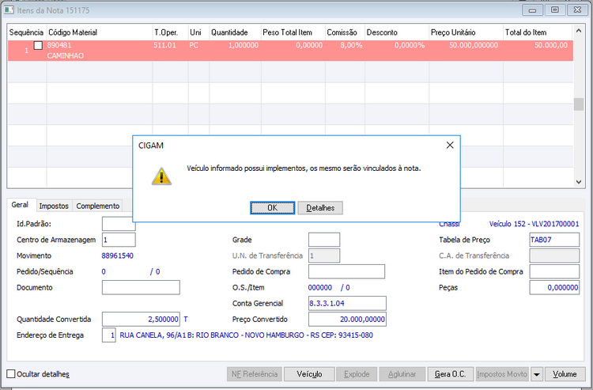
Task: Click the Pedido de Compra field
Action: pyautogui.click(x=346, y=271)
